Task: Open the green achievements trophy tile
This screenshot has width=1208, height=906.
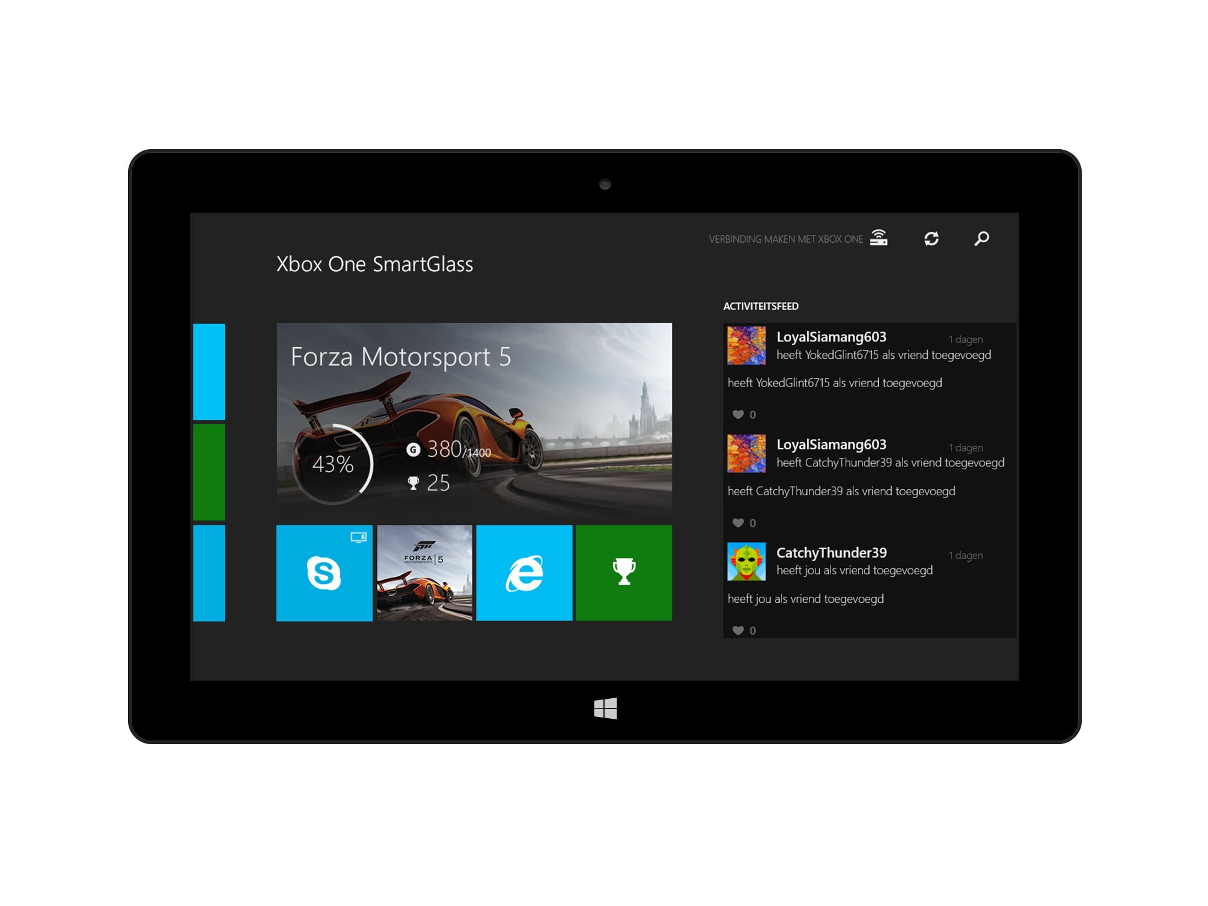Action: point(623,573)
